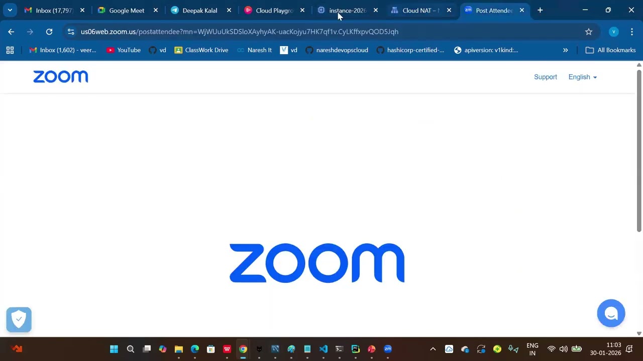This screenshot has width=643, height=361.
Task: Open the Chrome three-dot menu
Action: point(632,32)
